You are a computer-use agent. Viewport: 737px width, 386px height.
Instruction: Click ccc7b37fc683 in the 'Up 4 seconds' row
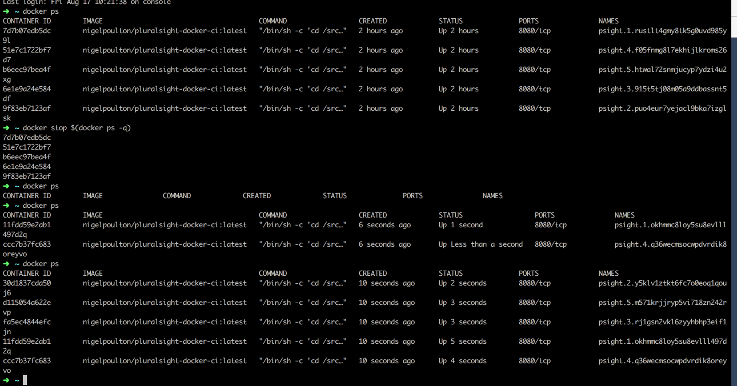[x=27, y=361]
